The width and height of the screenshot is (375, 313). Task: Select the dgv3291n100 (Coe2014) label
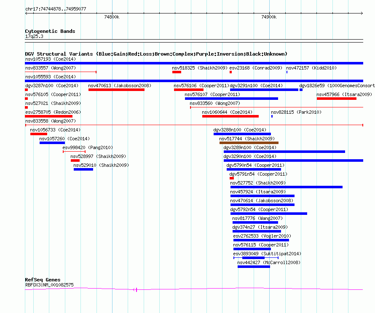click(x=256, y=86)
